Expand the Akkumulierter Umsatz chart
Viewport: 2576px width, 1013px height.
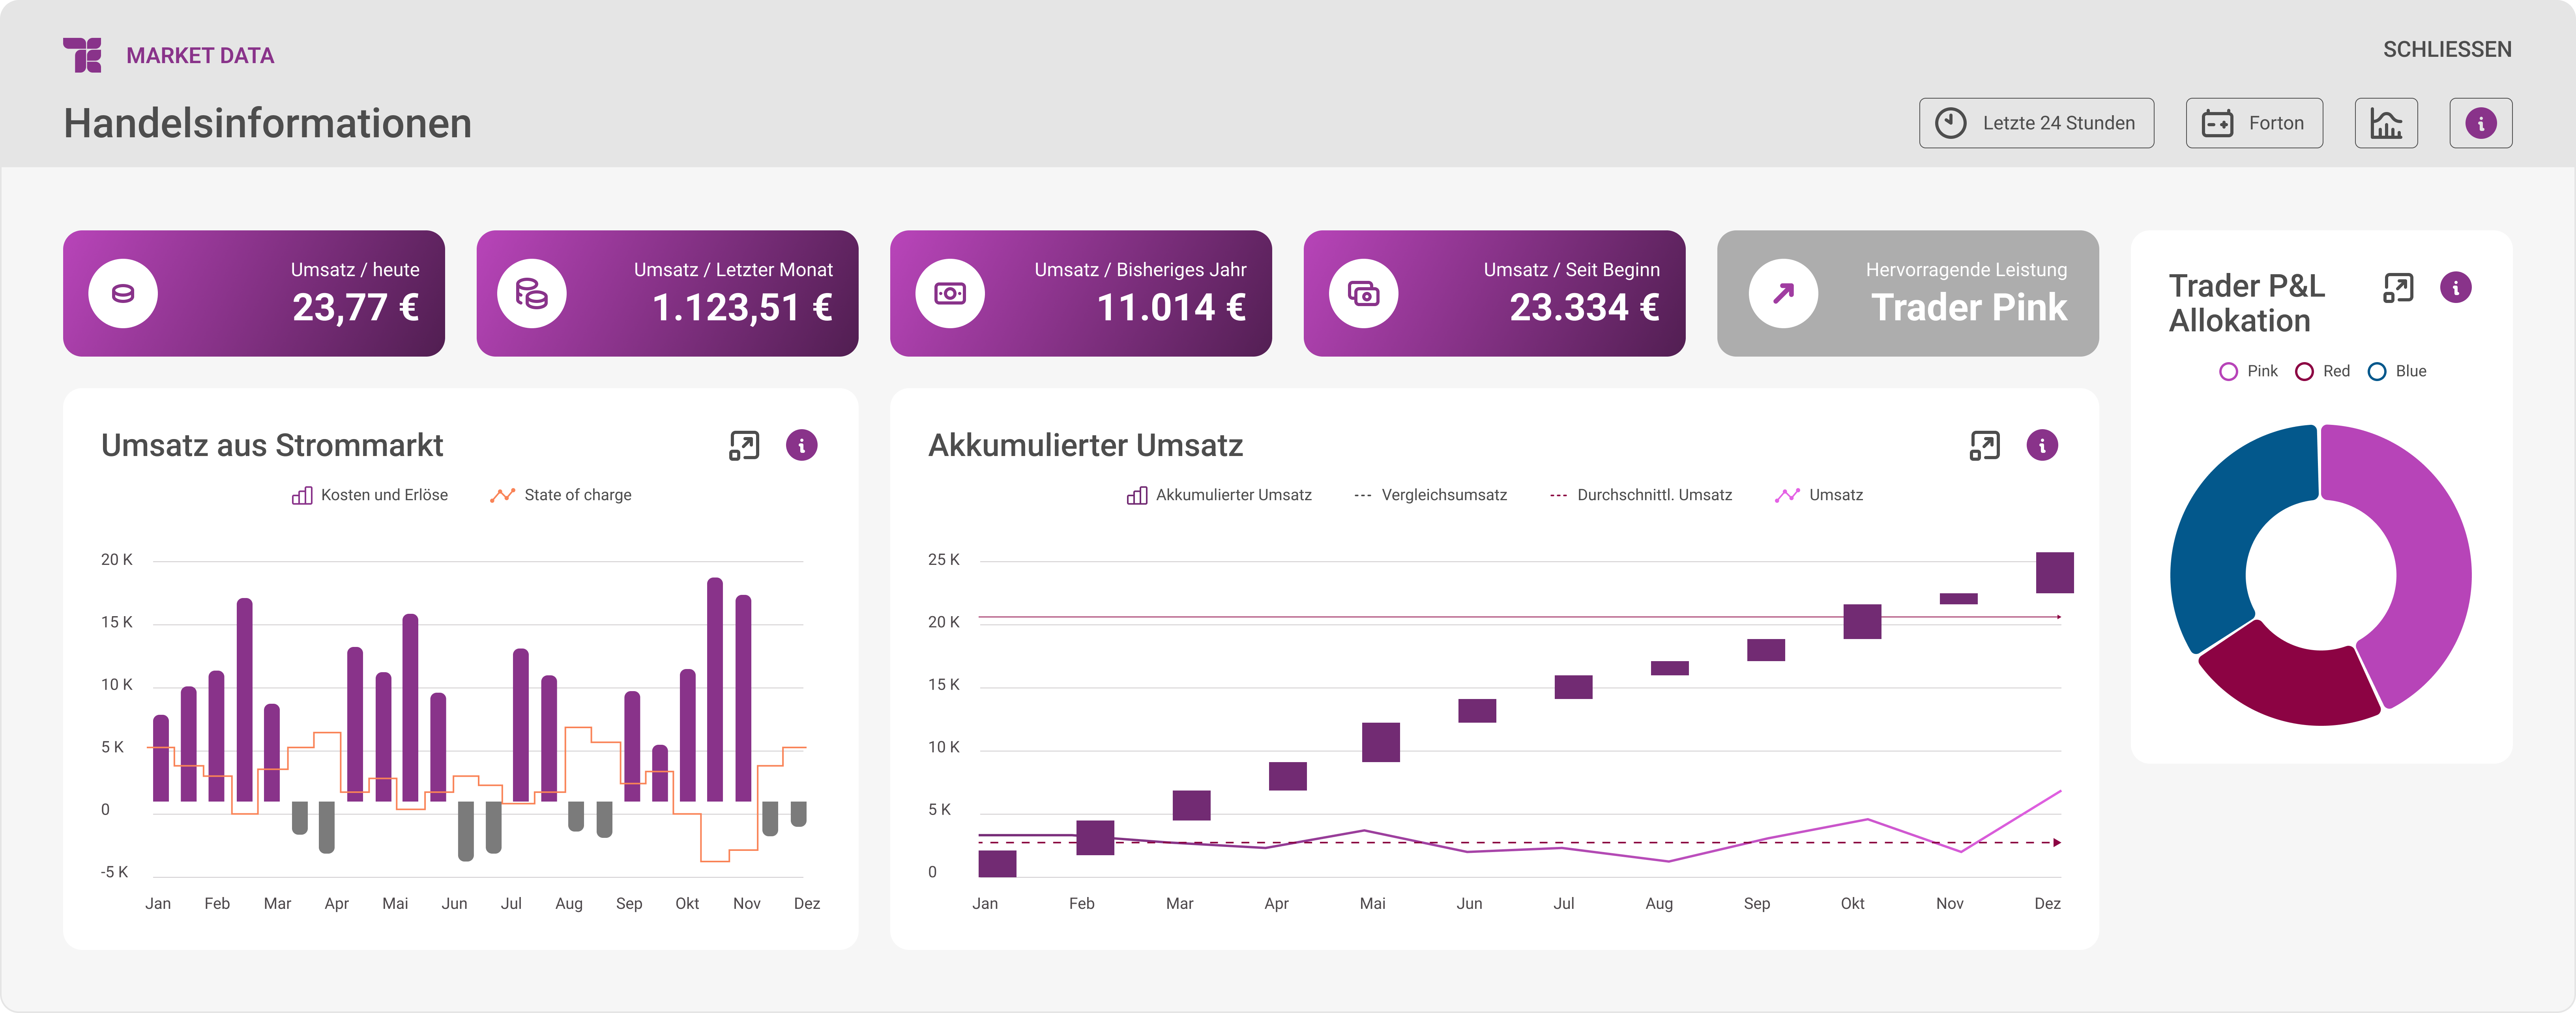[1984, 445]
